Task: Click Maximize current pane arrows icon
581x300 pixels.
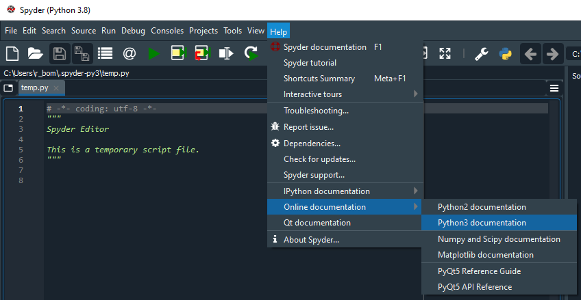Action: 445,54
